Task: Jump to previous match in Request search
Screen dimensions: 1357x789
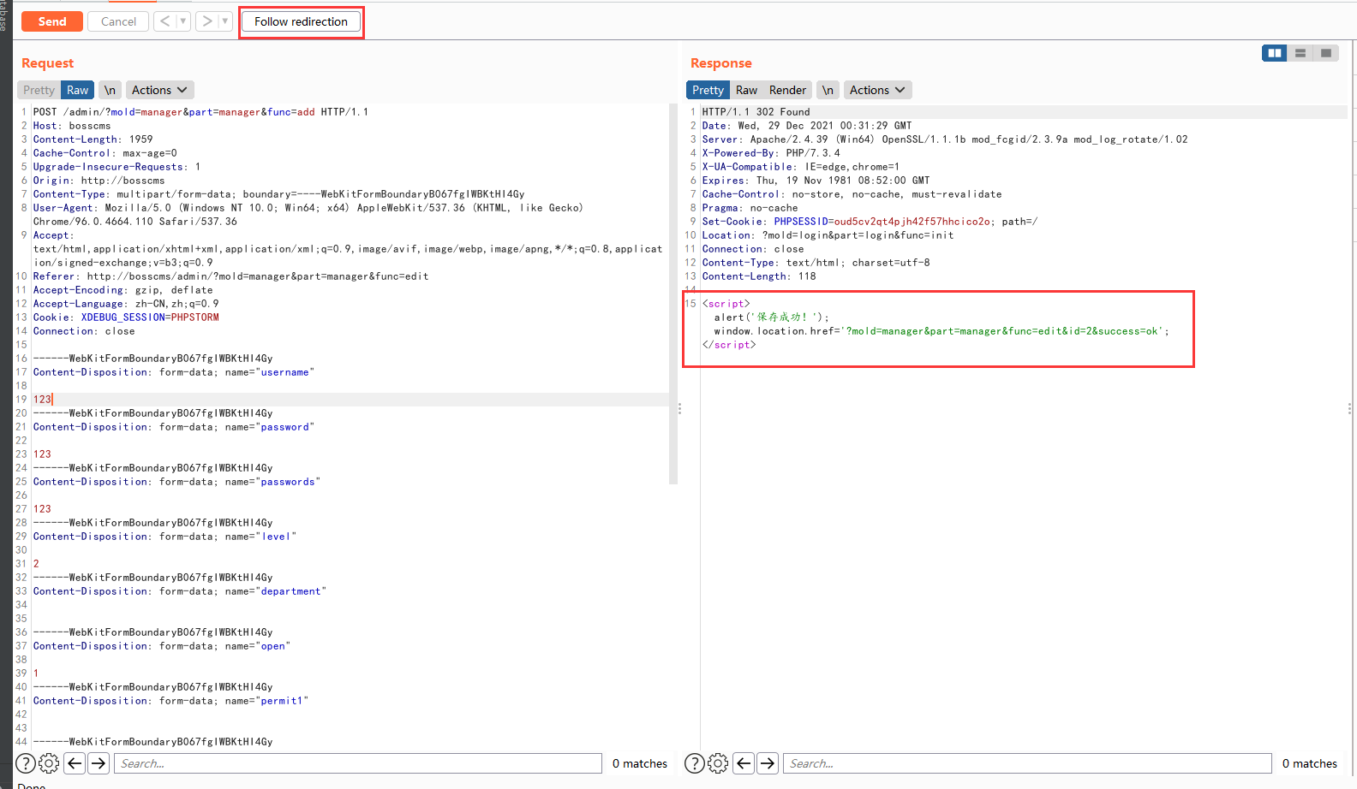Action: point(75,763)
